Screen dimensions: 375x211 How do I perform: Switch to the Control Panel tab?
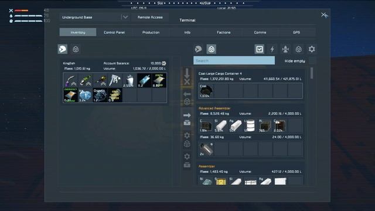click(114, 32)
